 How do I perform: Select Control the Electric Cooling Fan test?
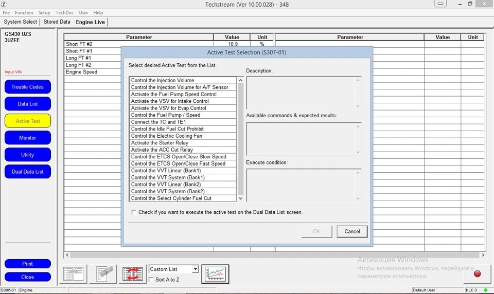pos(183,136)
